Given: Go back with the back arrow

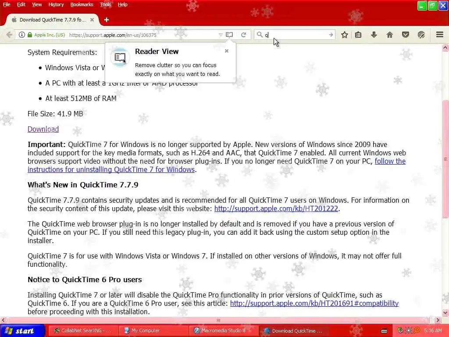Looking at the screenshot, I should (9, 35).
